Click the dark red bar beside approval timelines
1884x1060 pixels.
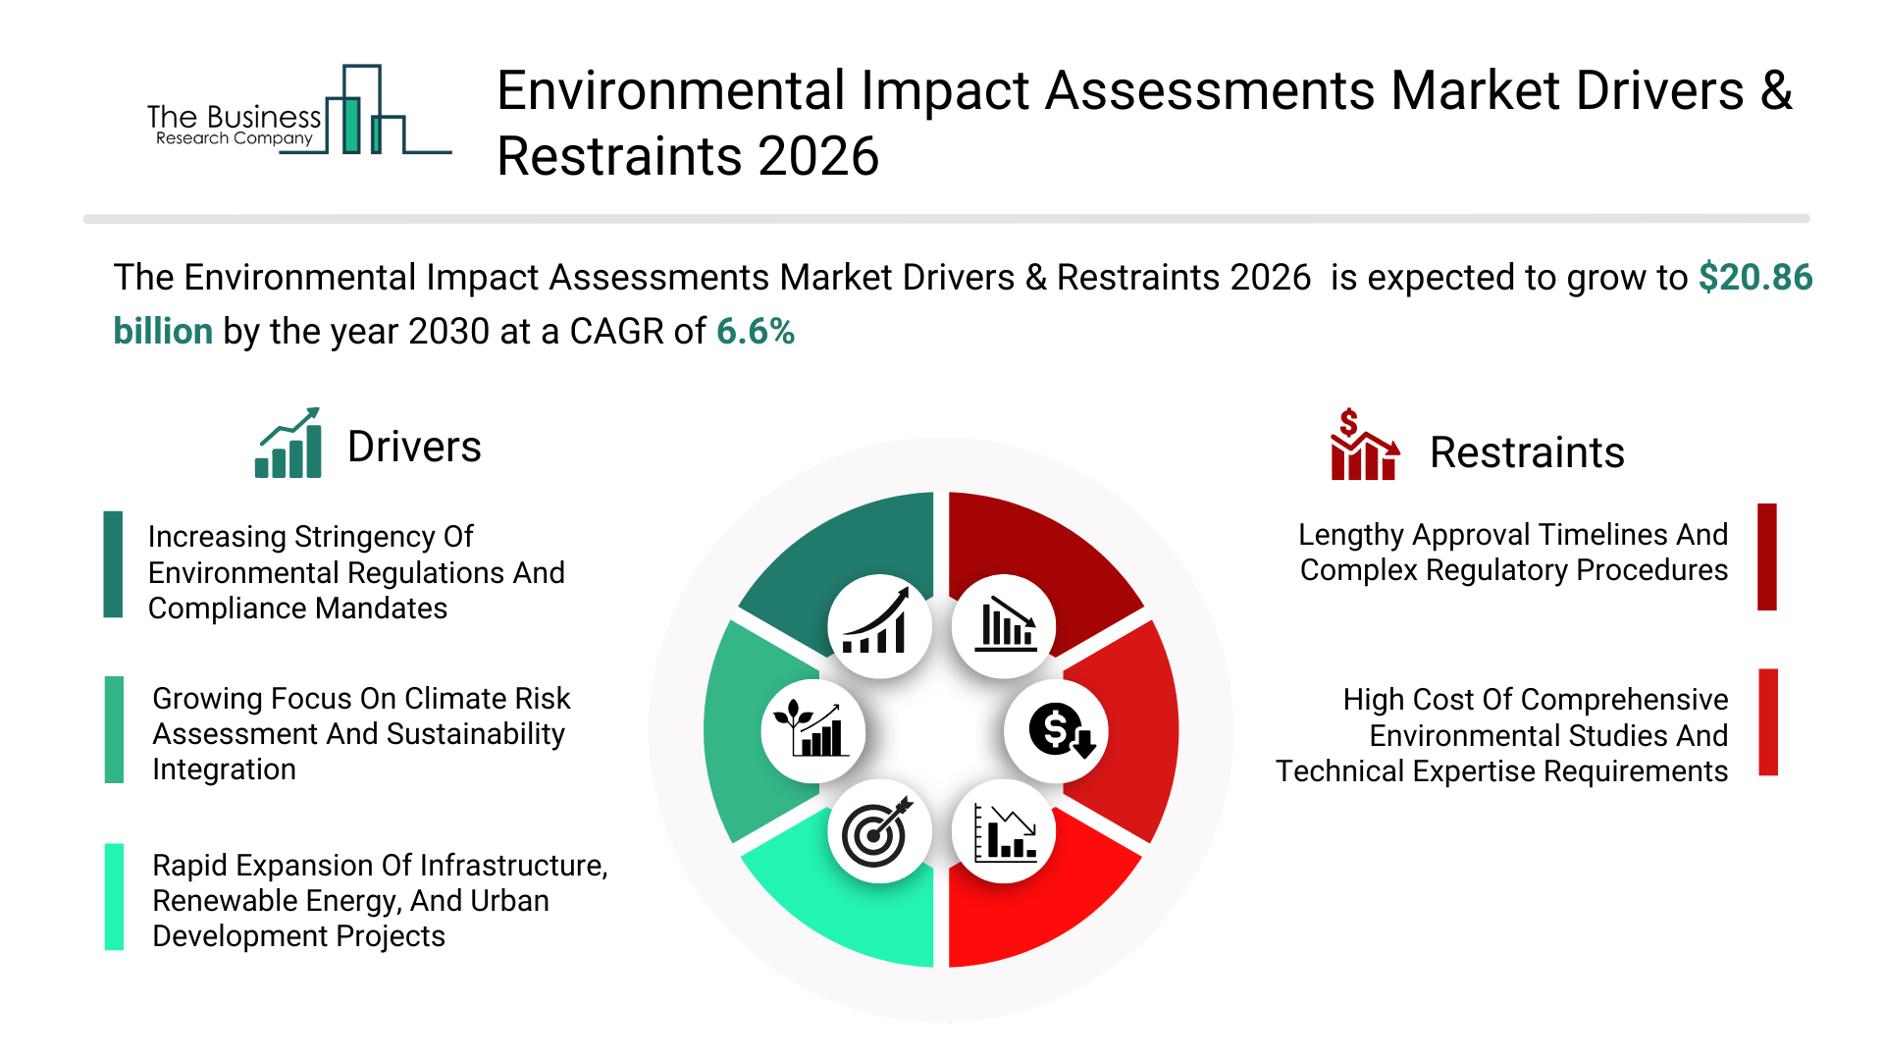coord(1766,556)
